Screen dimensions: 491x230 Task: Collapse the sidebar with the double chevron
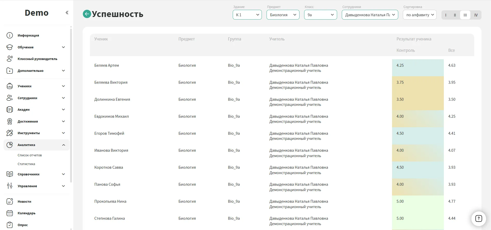point(67,13)
